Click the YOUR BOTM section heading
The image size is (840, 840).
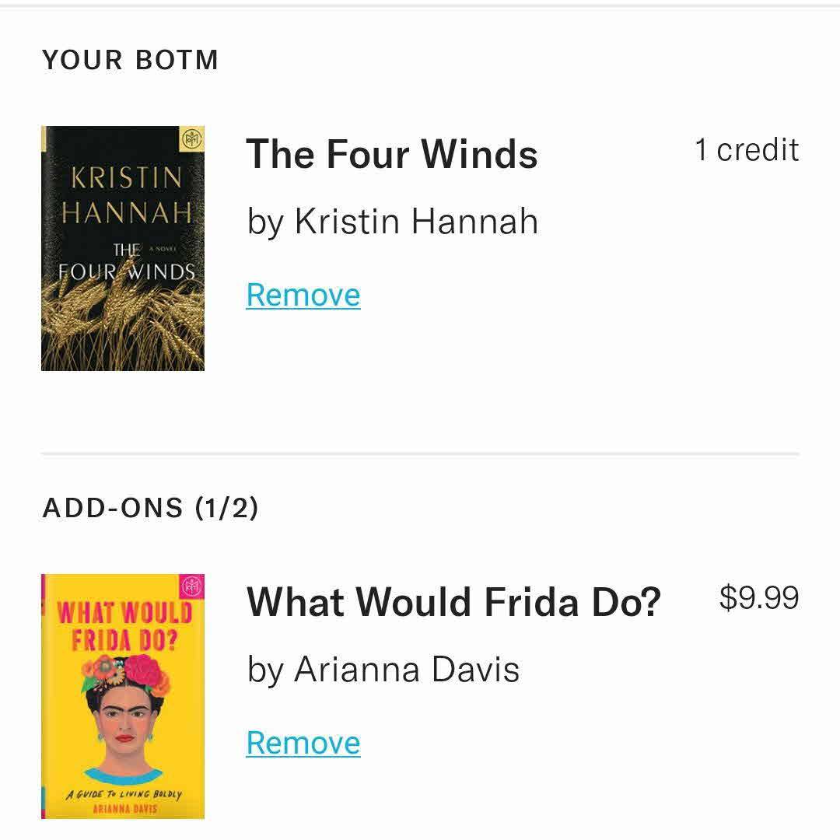(131, 60)
